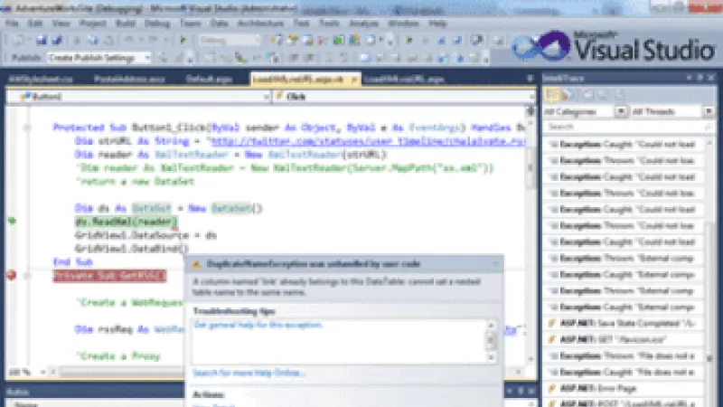Click the twitter.com URL string in code
This screenshot has height=407, width=723.
pyautogui.click(x=366, y=141)
